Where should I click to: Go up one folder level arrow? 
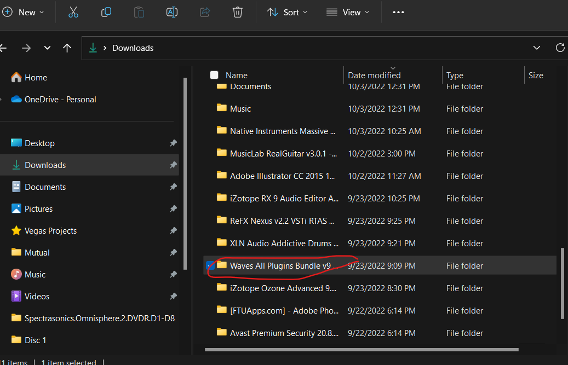pos(67,48)
